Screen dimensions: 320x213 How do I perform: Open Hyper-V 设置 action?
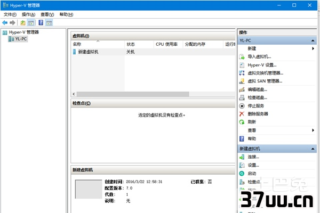pos(262,65)
